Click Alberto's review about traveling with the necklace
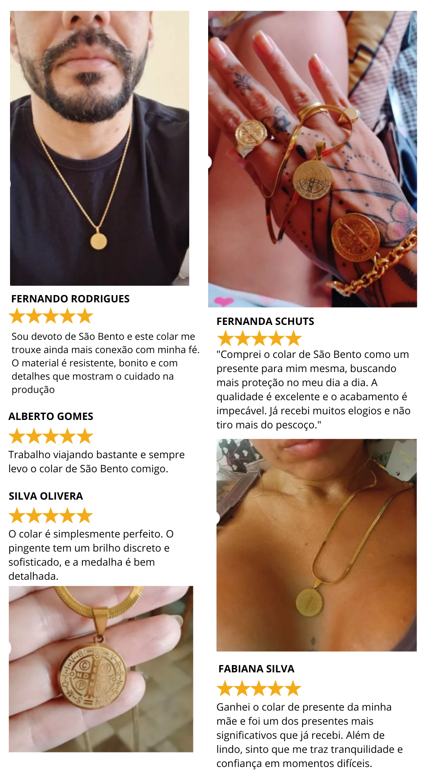The image size is (434, 773). (96, 461)
